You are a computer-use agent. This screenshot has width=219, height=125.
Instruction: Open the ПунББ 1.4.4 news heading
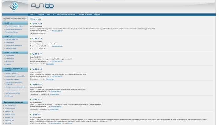pos(37,54)
